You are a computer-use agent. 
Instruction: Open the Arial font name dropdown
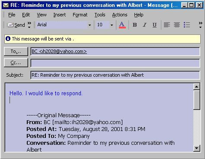(90, 25)
